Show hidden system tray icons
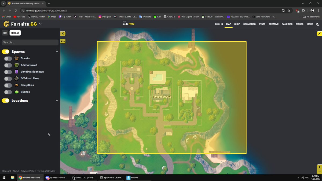The image size is (322, 181). (298, 178)
